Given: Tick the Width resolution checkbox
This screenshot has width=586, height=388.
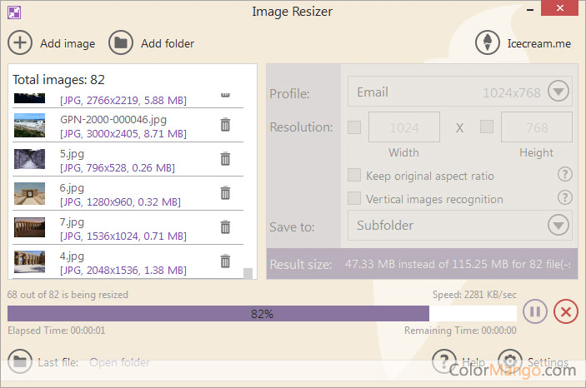Looking at the screenshot, I should pos(354,127).
